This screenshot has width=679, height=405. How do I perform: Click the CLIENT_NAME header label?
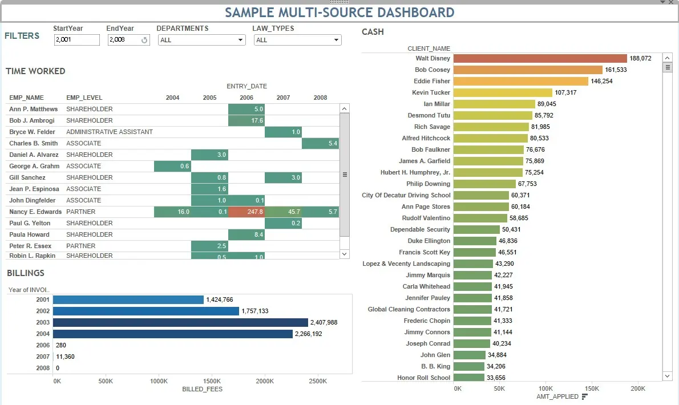click(429, 48)
